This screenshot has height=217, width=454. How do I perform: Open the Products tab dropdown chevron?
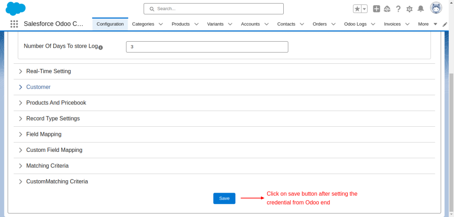(196, 24)
